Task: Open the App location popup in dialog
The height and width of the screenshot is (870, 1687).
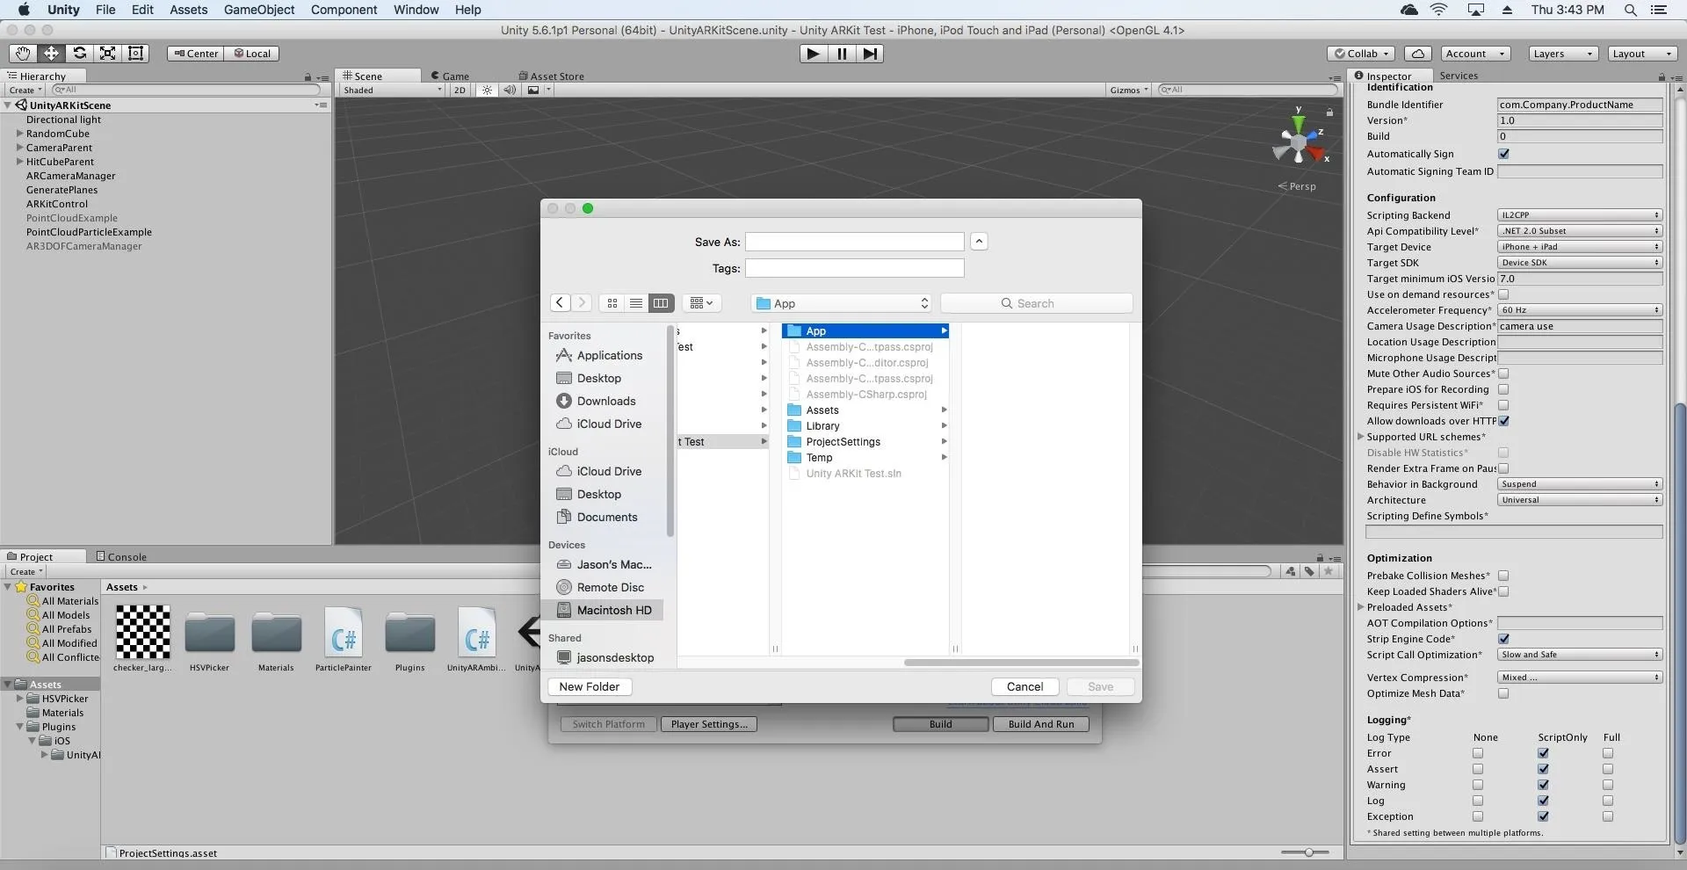Action: [841, 303]
